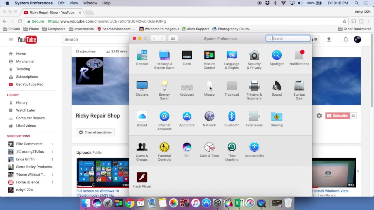Open Network preferences
The image size is (374, 210).
[x=209, y=119]
